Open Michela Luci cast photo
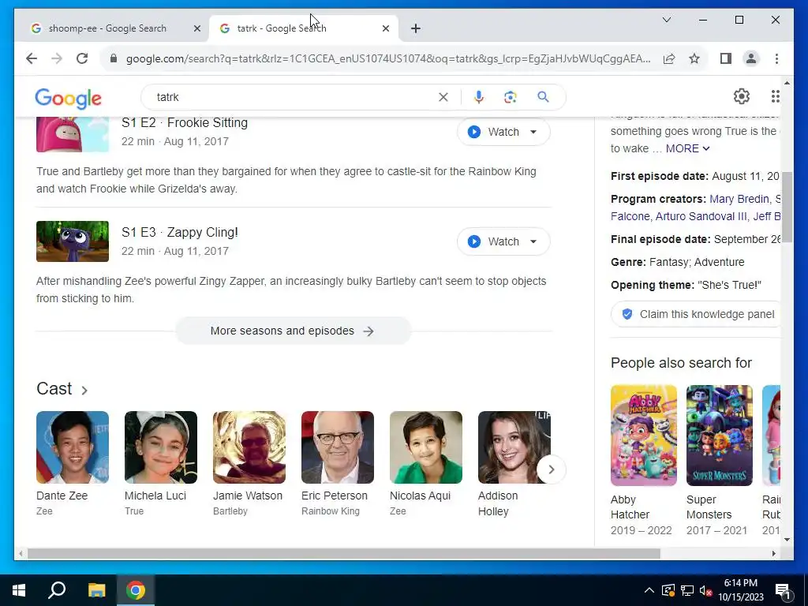808x606 pixels. click(x=161, y=447)
